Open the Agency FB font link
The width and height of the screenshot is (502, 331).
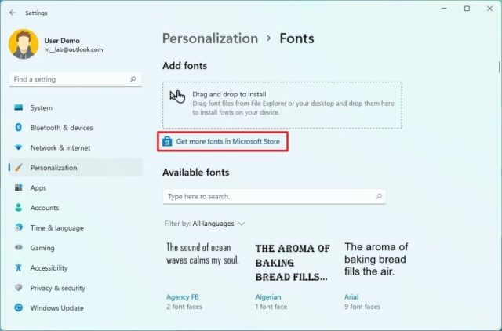point(183,297)
